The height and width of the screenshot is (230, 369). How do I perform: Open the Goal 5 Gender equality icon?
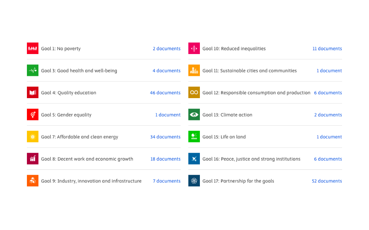point(33,115)
